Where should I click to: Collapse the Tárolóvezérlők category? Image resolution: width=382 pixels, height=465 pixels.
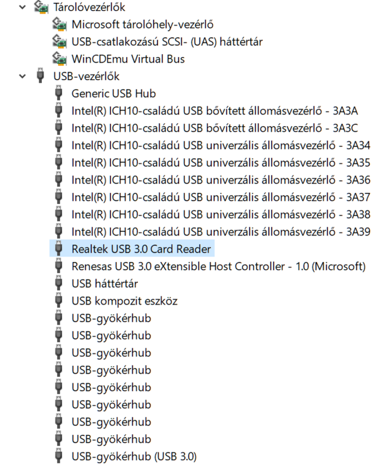point(22,8)
